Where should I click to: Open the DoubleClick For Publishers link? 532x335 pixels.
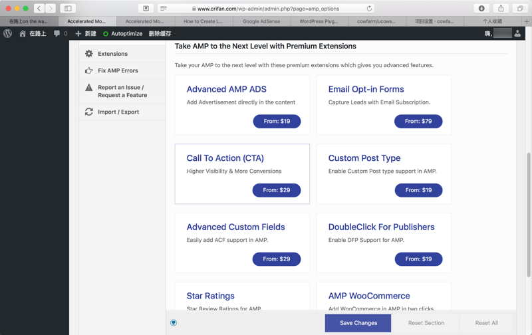tap(381, 227)
